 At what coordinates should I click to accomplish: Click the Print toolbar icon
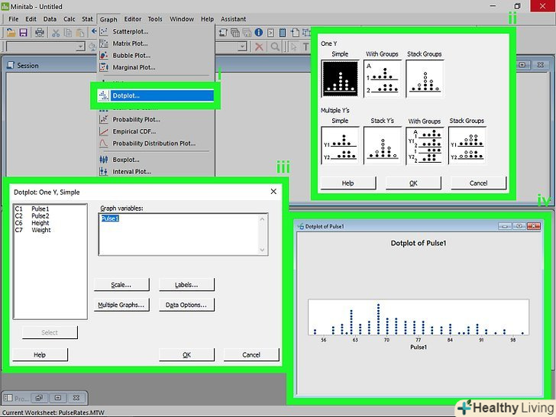(40, 33)
